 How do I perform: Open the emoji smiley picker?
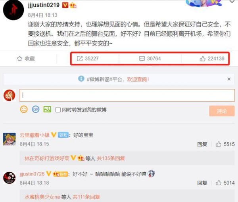coord(24,109)
